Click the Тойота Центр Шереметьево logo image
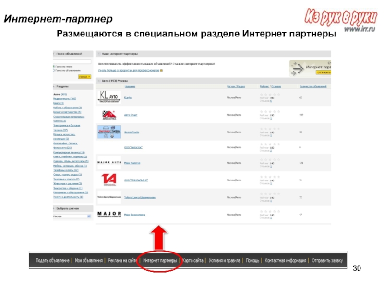Screen dimensions: 384x288 [109, 197]
